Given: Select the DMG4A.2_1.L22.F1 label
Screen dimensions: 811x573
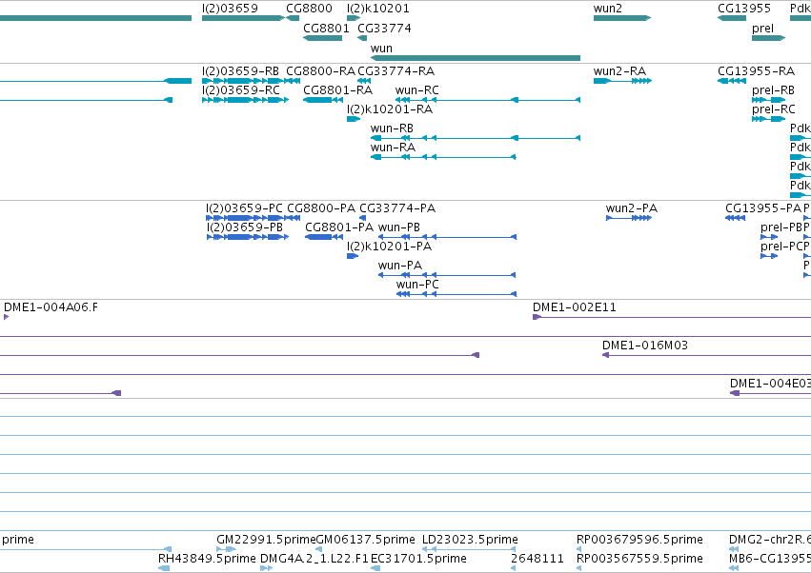Looking at the screenshot, I should coord(314,559).
